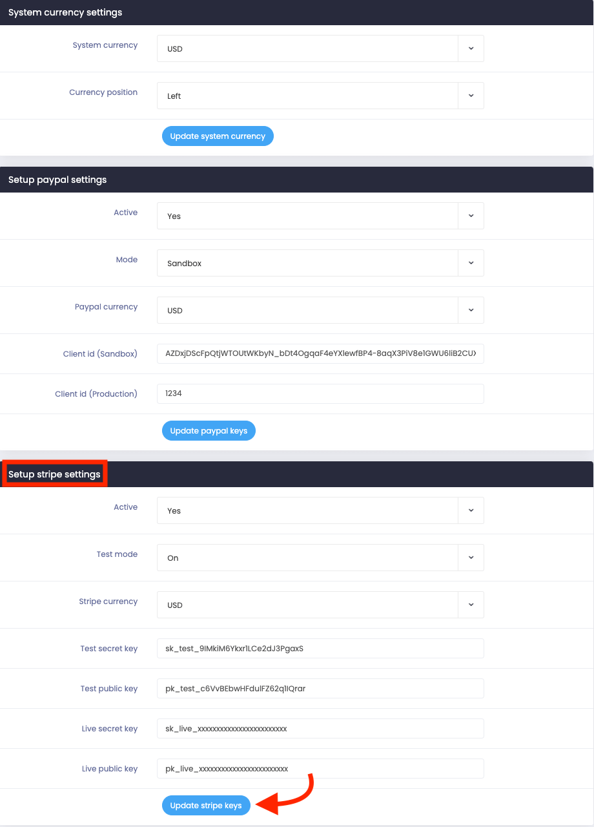Click the "System currency settings" heading

tap(65, 12)
